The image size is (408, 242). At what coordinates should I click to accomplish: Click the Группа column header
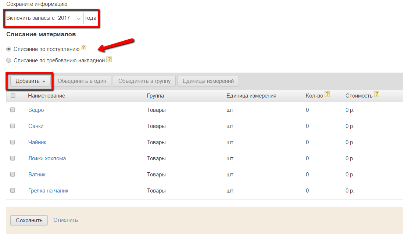click(x=155, y=96)
